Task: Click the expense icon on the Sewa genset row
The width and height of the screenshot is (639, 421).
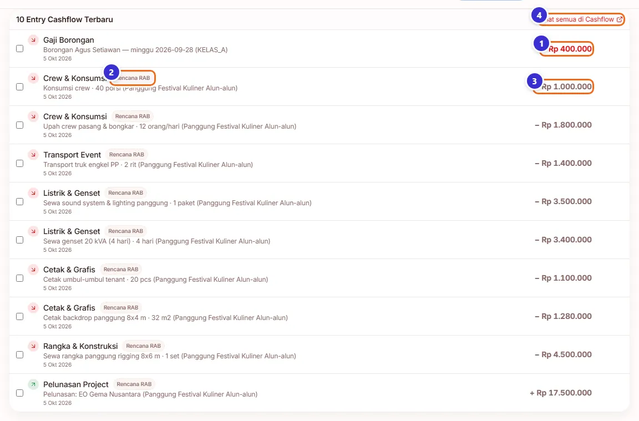Action: pyautogui.click(x=33, y=231)
